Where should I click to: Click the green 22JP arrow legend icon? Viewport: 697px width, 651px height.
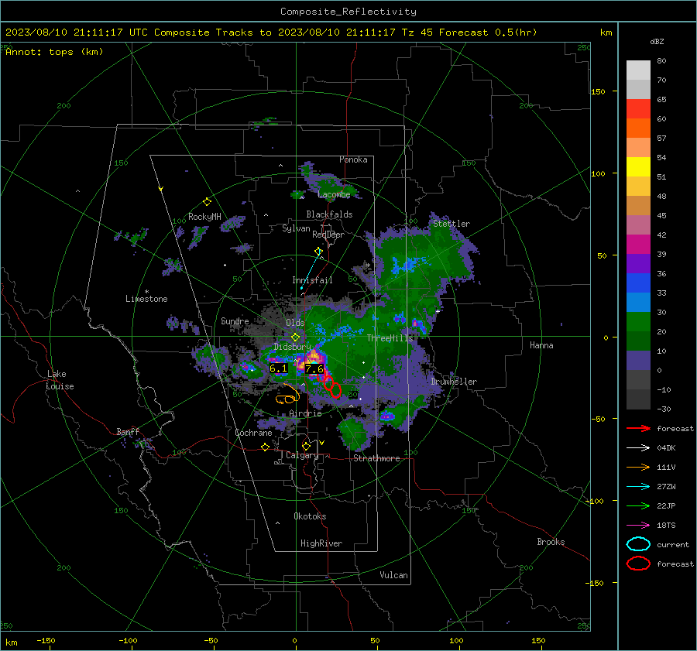638,505
